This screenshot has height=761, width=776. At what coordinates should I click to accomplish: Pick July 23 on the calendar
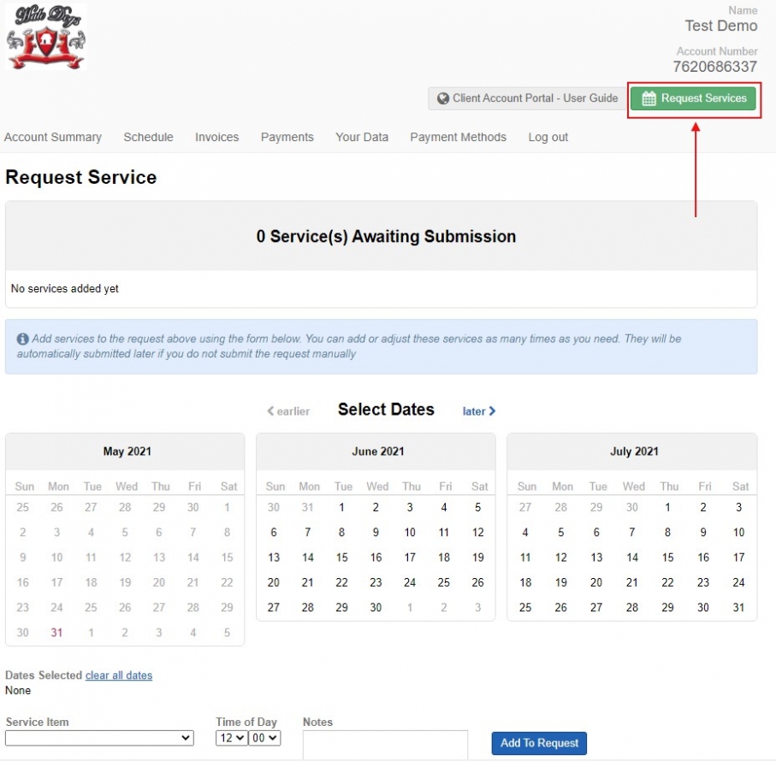pyautogui.click(x=703, y=582)
